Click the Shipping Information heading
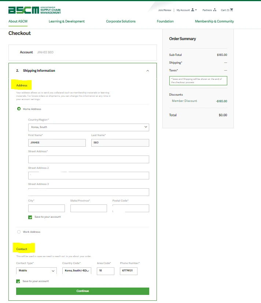The image size is (261, 303). click(39, 71)
